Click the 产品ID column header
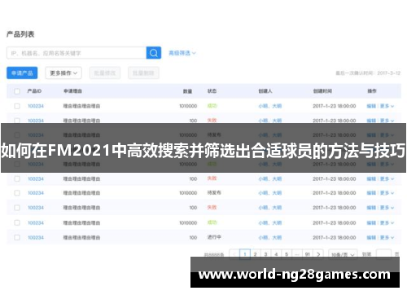The image size is (407, 295). click(34, 91)
